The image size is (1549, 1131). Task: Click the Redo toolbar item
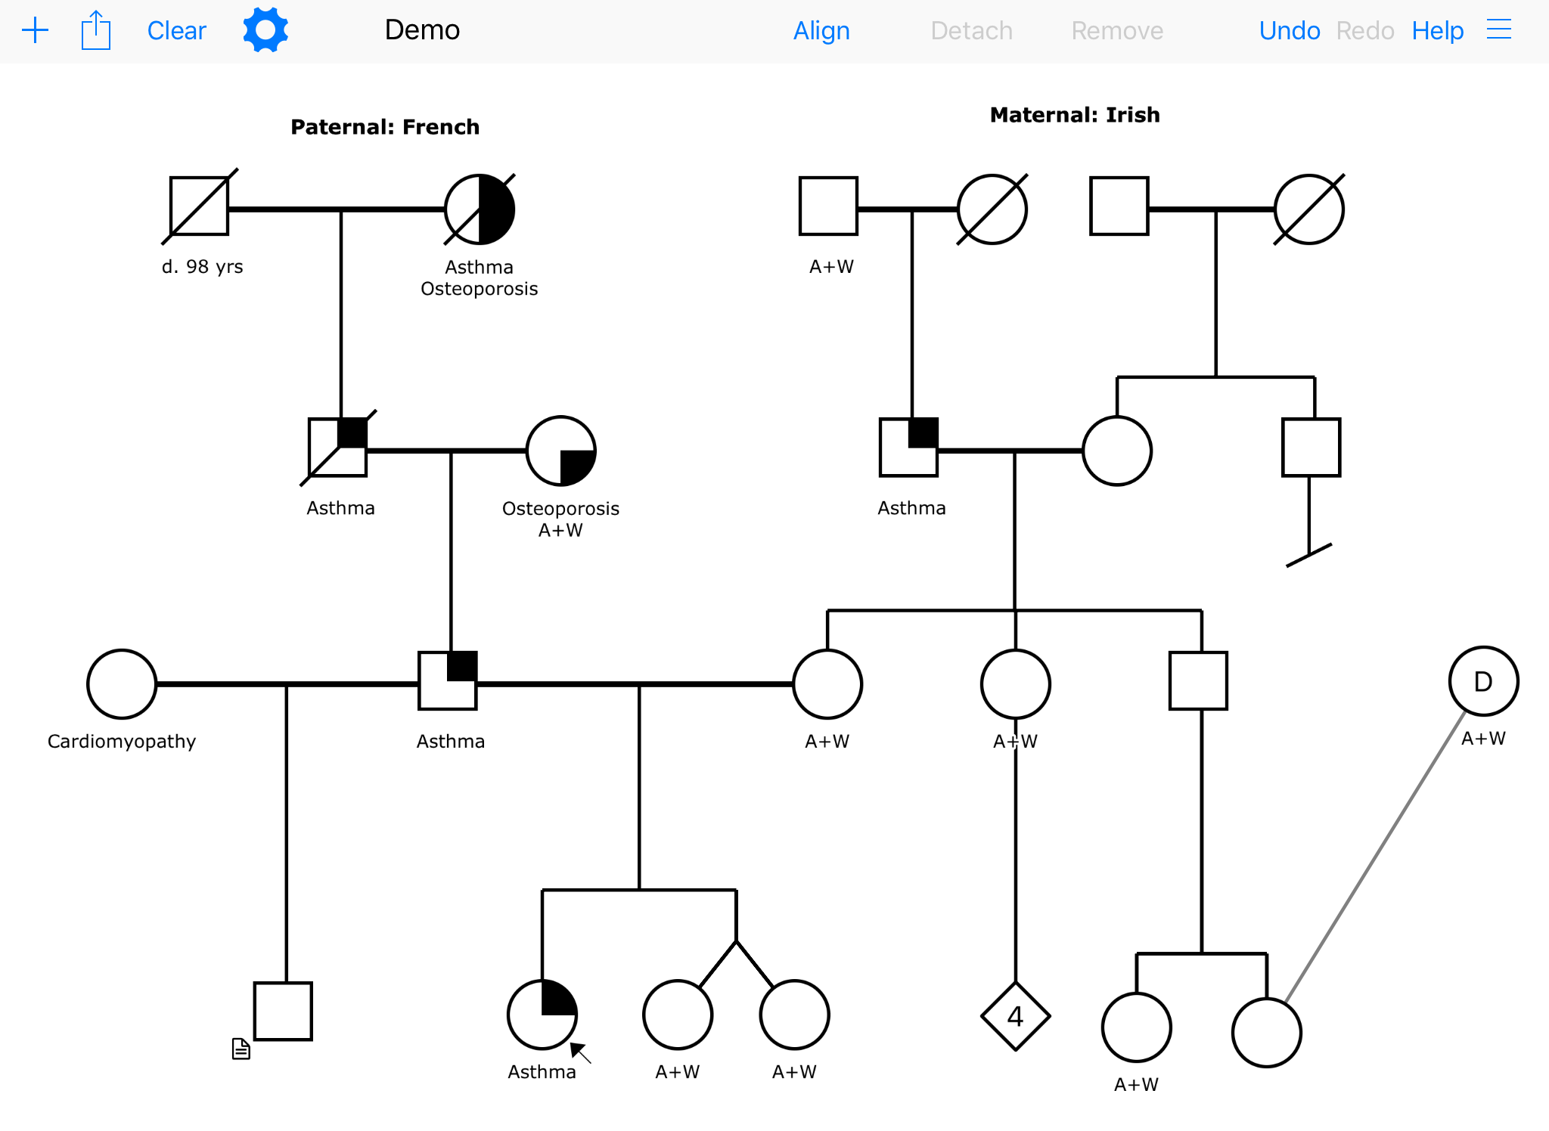(1364, 31)
